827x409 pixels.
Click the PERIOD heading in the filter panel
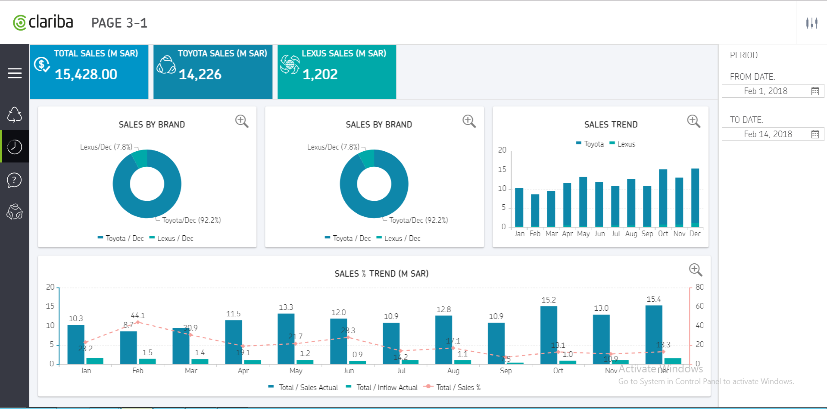pos(744,55)
